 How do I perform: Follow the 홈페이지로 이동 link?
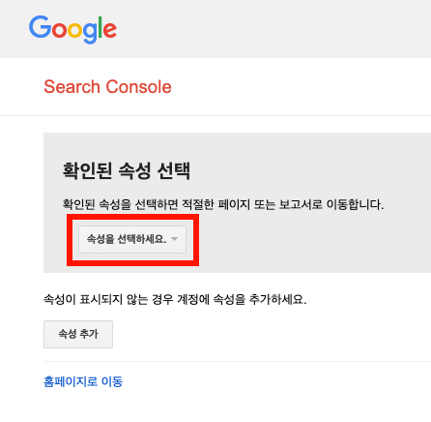83,381
